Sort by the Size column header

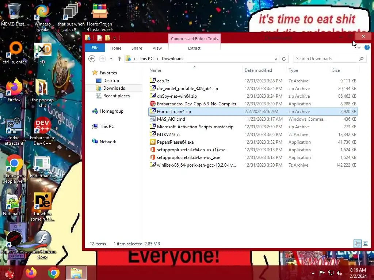pos(336,70)
